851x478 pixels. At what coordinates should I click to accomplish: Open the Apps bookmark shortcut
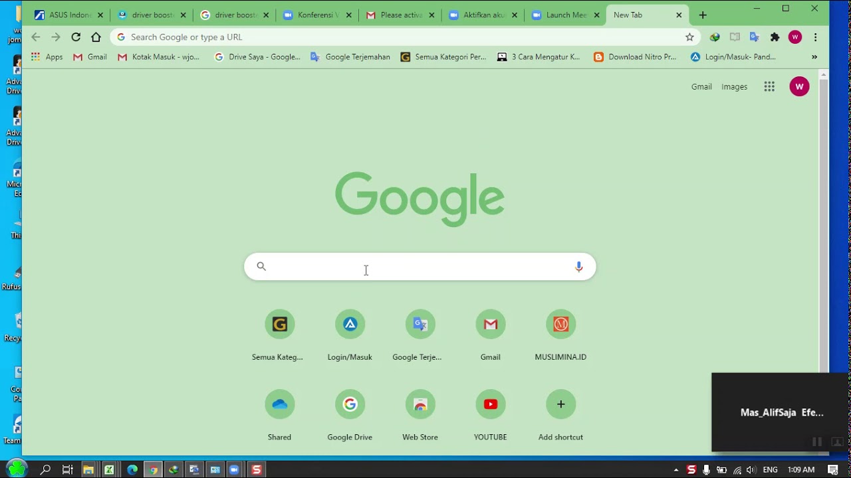pos(47,57)
